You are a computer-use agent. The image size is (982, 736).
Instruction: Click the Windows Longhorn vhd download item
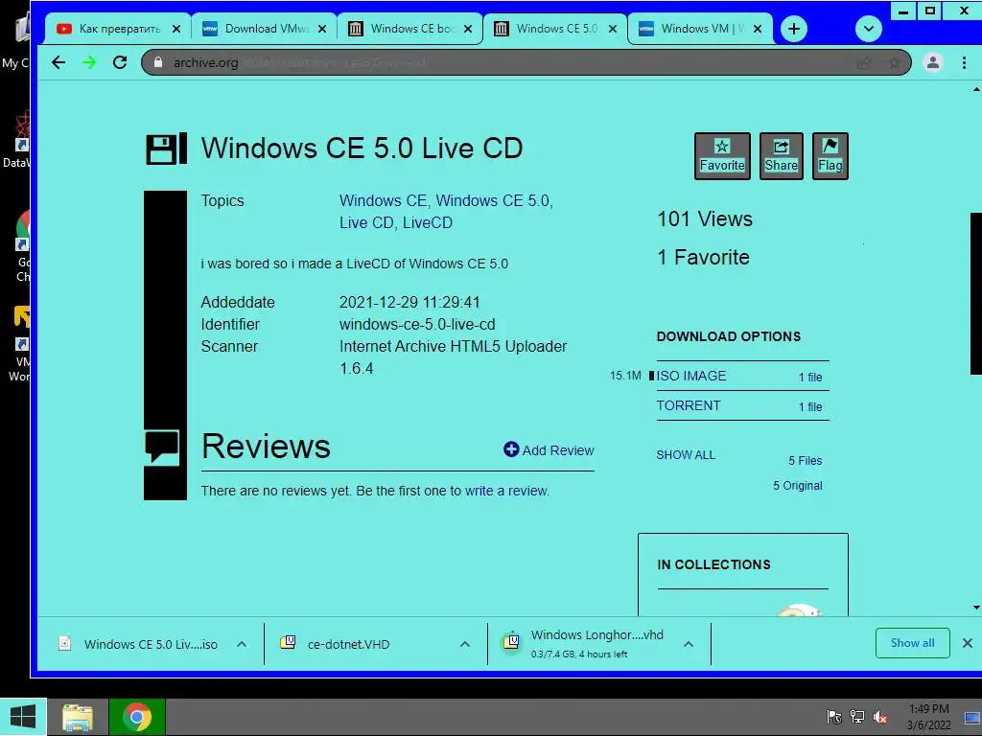[582, 644]
